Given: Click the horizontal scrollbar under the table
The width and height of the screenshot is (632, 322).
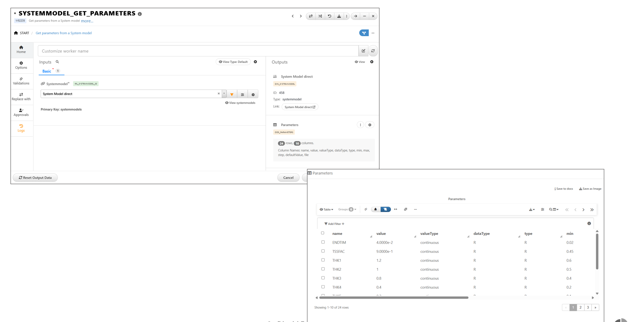Looking at the screenshot, I should (393, 298).
